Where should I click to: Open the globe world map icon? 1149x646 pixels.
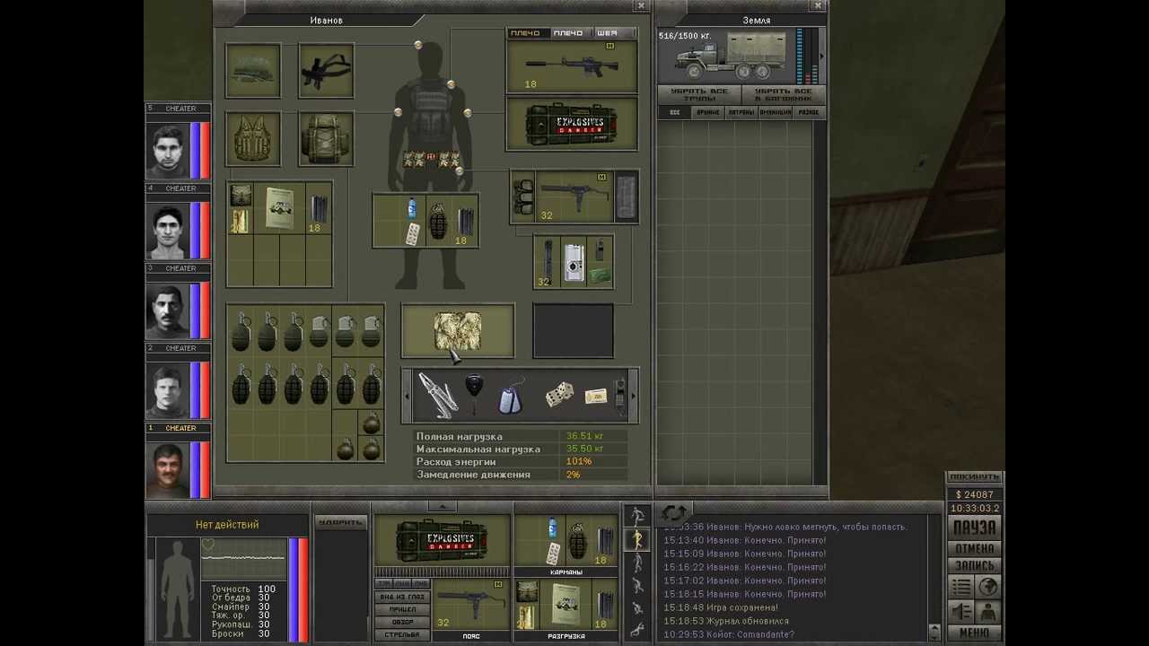[x=987, y=588]
